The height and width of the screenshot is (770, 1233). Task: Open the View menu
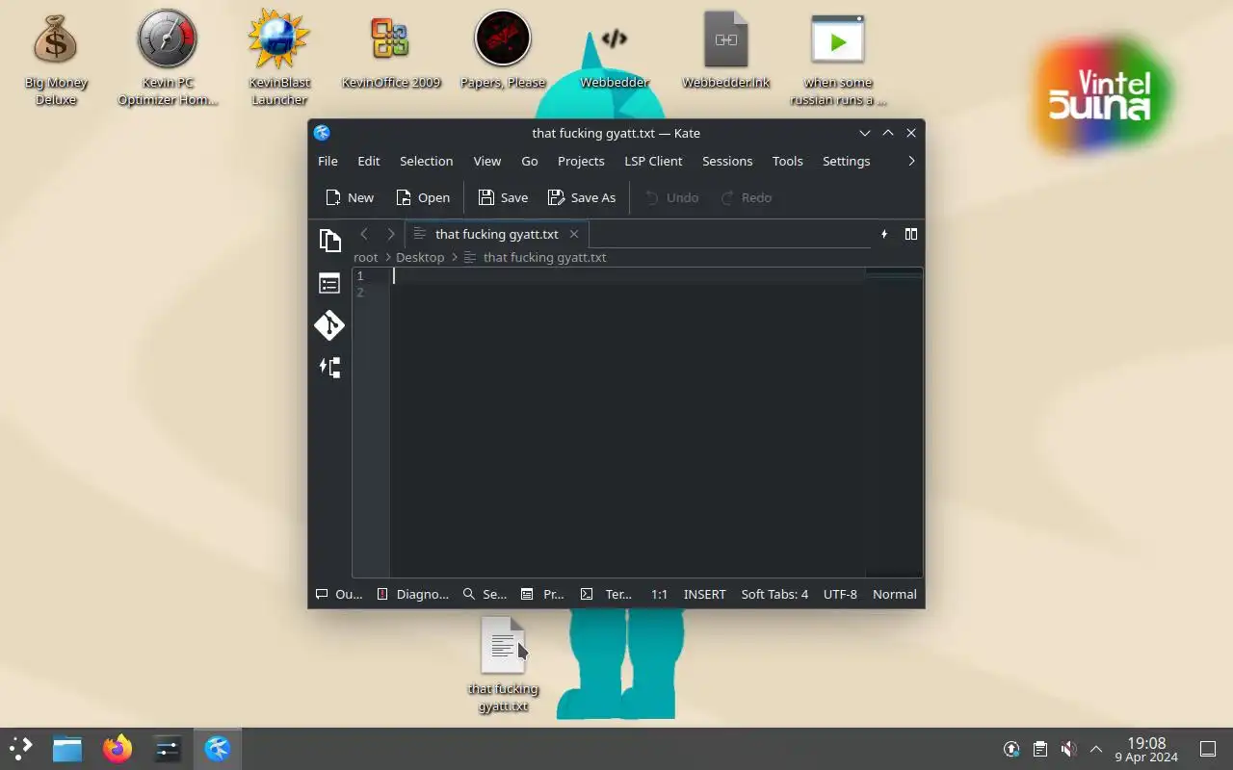487,161
